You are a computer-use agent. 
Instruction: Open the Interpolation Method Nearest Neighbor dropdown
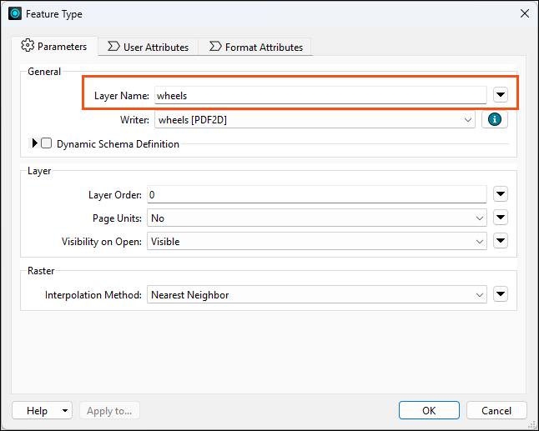pyautogui.click(x=317, y=294)
